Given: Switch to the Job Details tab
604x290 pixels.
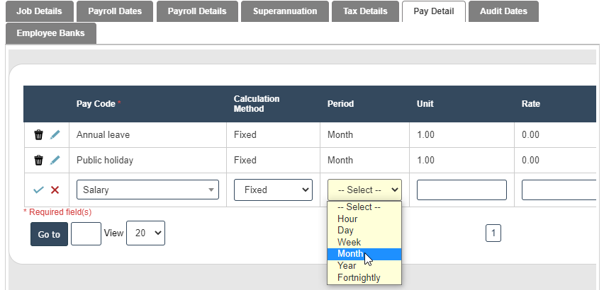Looking at the screenshot, I should click(40, 11).
